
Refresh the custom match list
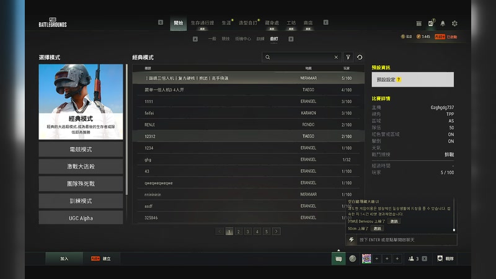(x=360, y=57)
